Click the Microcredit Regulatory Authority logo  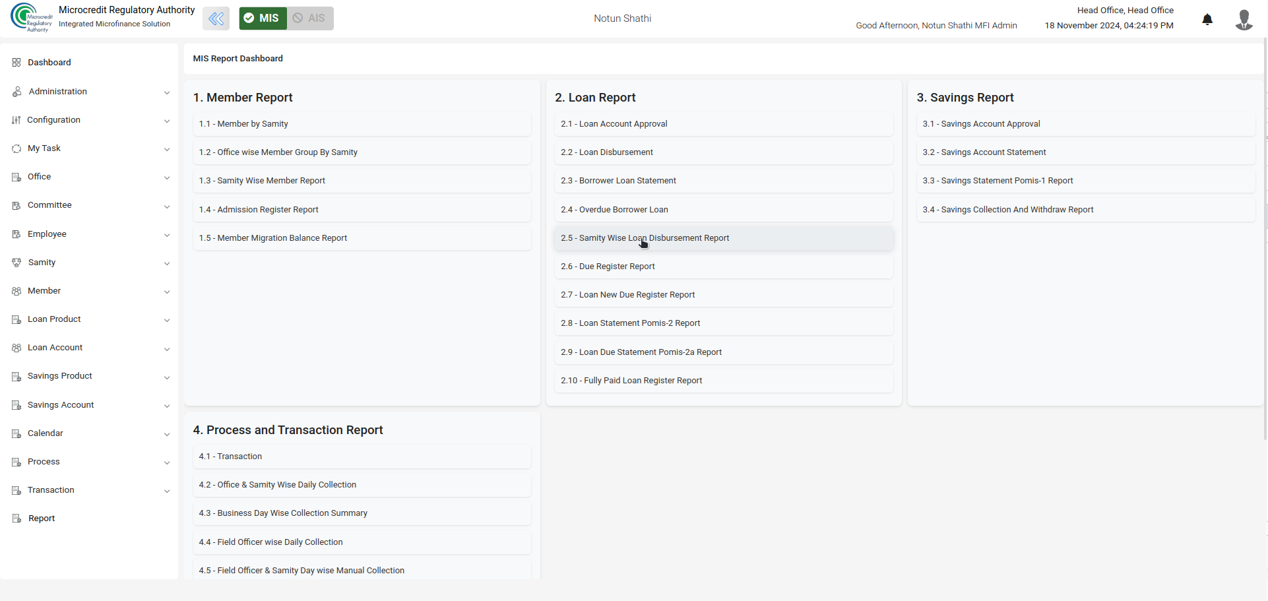pos(31,17)
